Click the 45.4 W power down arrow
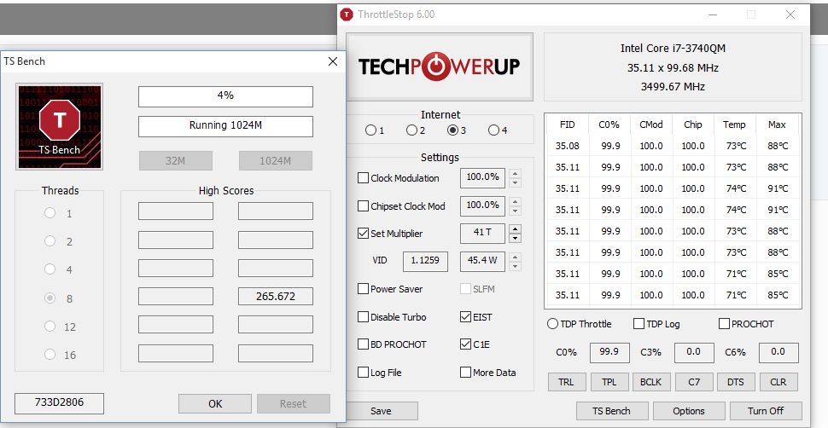Viewport: 828px width, 428px height. (x=515, y=266)
